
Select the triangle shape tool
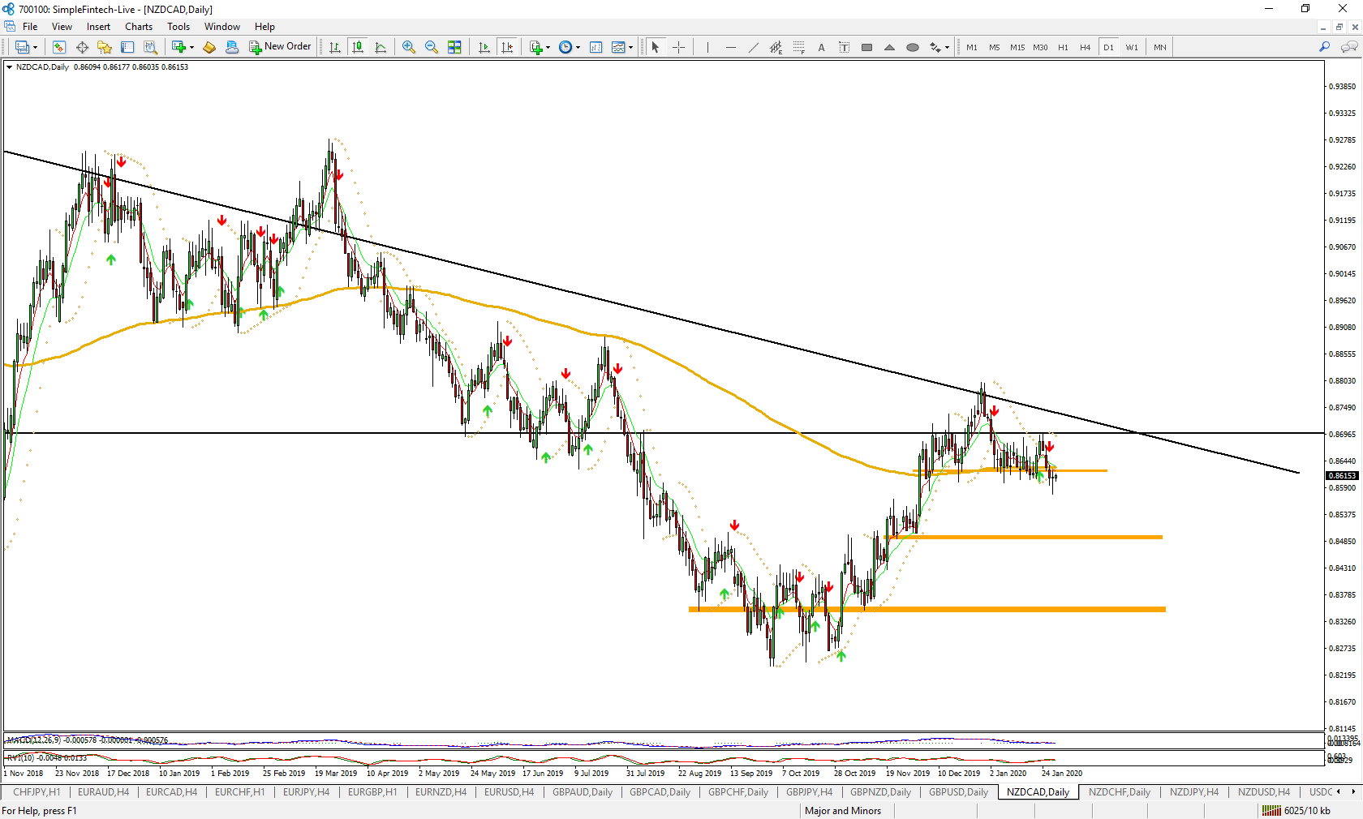tap(889, 47)
